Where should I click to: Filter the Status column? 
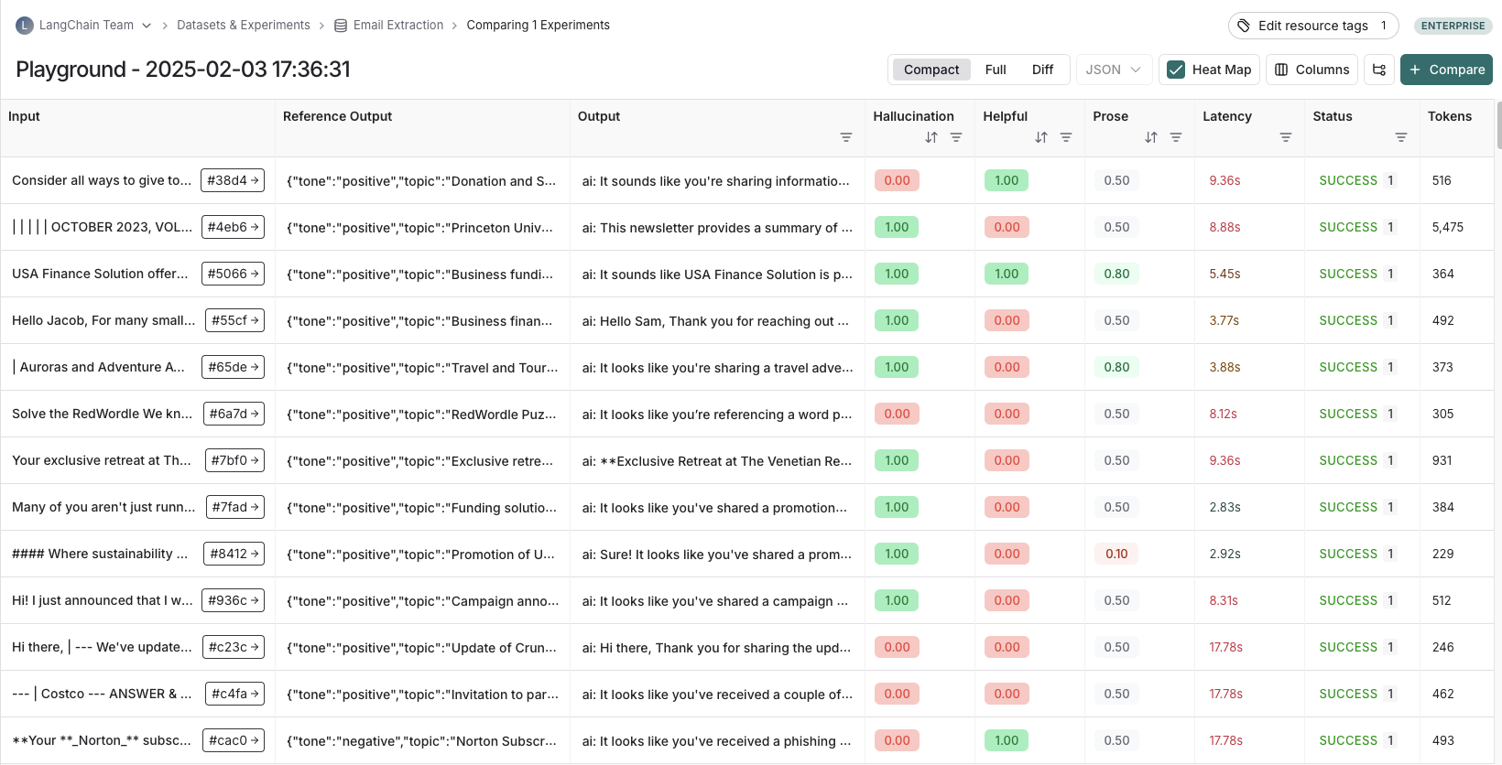click(1401, 137)
